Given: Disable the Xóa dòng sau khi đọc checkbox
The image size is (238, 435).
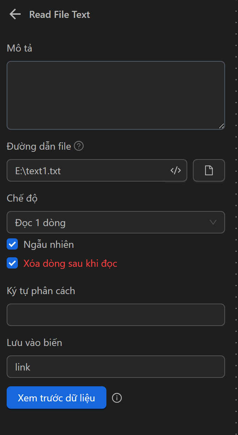Looking at the screenshot, I should 12,263.
